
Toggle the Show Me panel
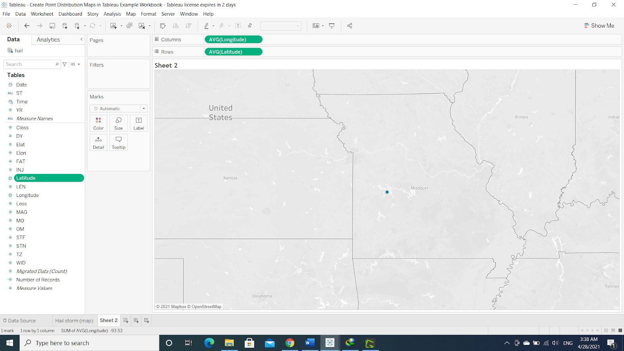(599, 26)
